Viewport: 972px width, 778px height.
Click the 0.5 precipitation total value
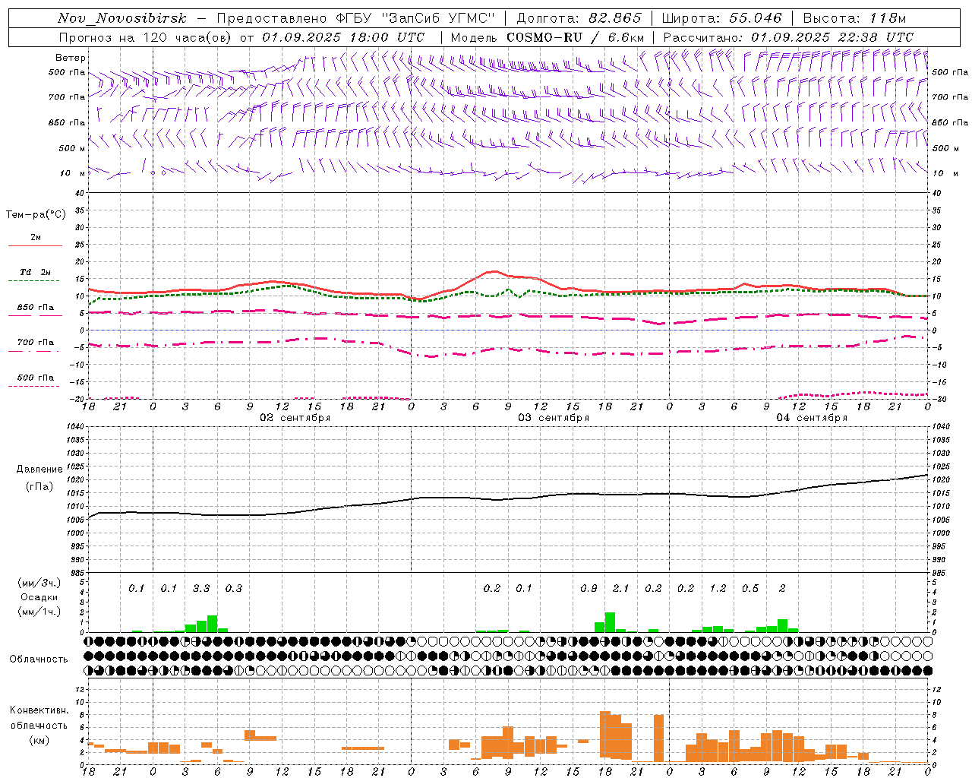tap(750, 588)
